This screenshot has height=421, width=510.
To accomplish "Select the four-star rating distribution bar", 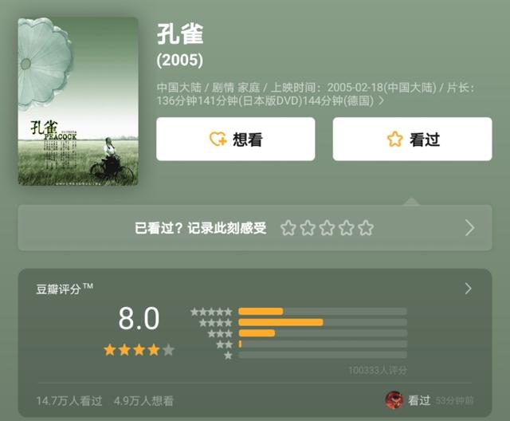I will pyautogui.click(x=322, y=322).
